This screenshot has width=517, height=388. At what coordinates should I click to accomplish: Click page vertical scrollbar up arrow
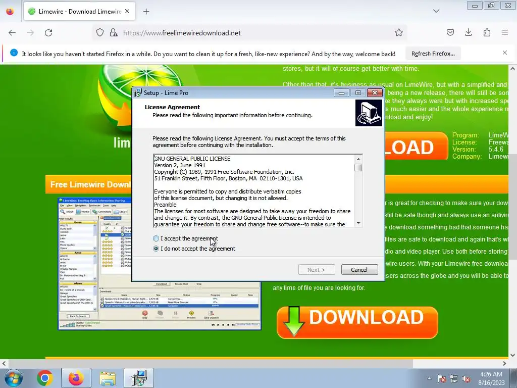pos(512,69)
